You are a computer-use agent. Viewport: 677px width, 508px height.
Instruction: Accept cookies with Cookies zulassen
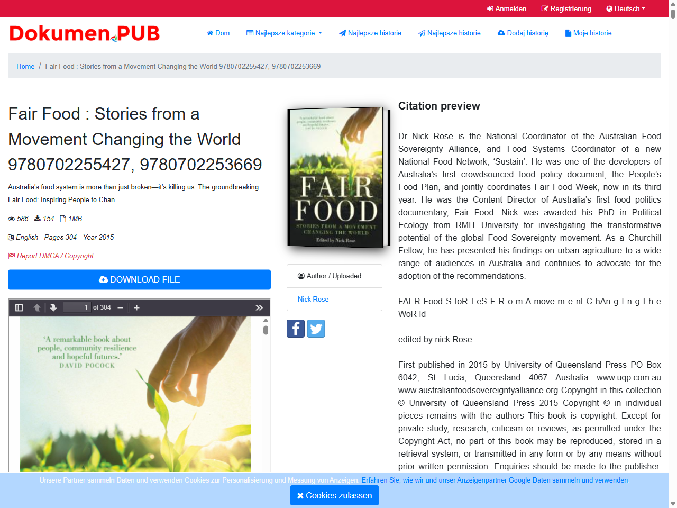[334, 495]
